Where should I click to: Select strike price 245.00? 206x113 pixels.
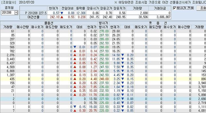pos(104,71)
